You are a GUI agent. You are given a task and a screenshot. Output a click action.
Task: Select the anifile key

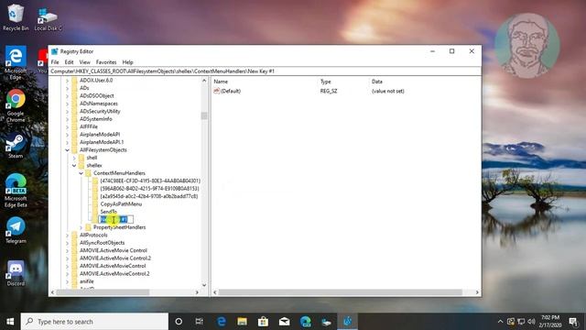coord(87,281)
